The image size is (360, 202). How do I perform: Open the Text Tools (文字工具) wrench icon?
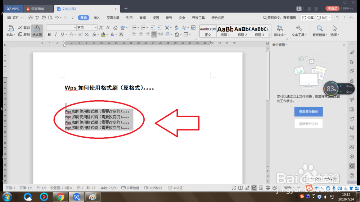click(299, 29)
